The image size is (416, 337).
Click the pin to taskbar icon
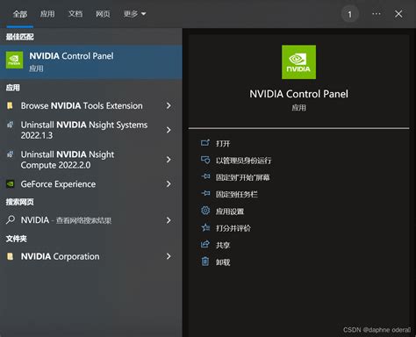pyautogui.click(x=205, y=193)
